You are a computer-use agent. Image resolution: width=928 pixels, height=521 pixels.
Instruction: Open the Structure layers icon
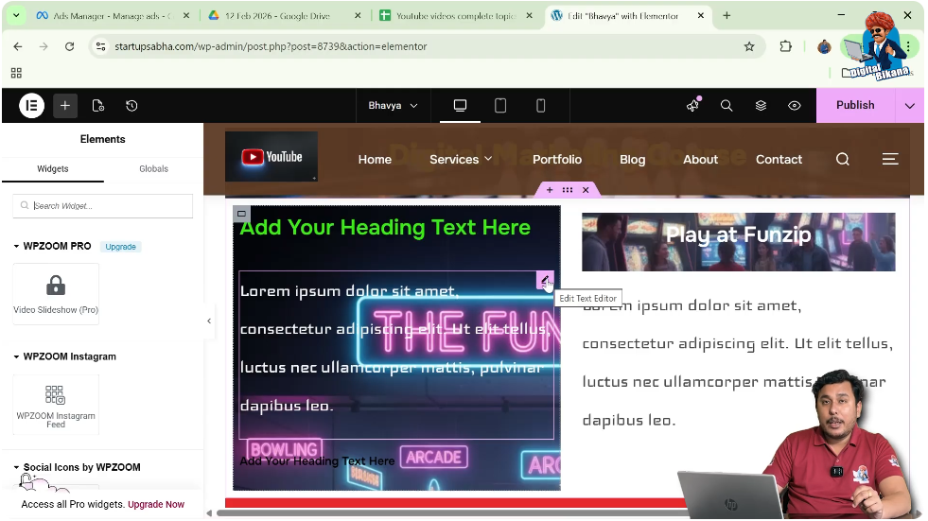[x=761, y=106]
